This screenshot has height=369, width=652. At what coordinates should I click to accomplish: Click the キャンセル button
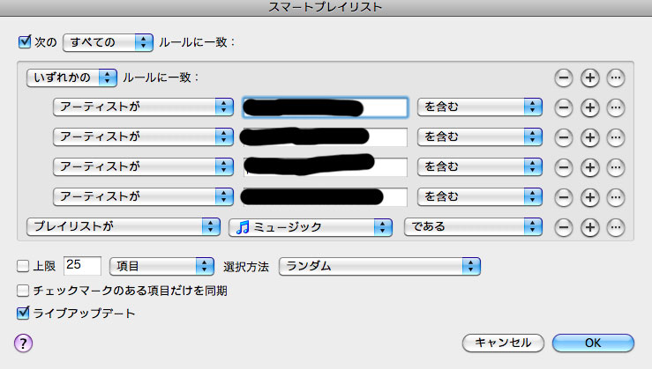click(x=503, y=343)
